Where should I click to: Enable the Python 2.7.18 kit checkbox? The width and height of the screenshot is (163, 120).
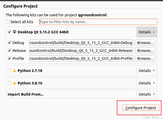pos(9,71)
